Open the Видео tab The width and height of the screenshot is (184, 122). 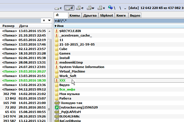pos(135,15)
